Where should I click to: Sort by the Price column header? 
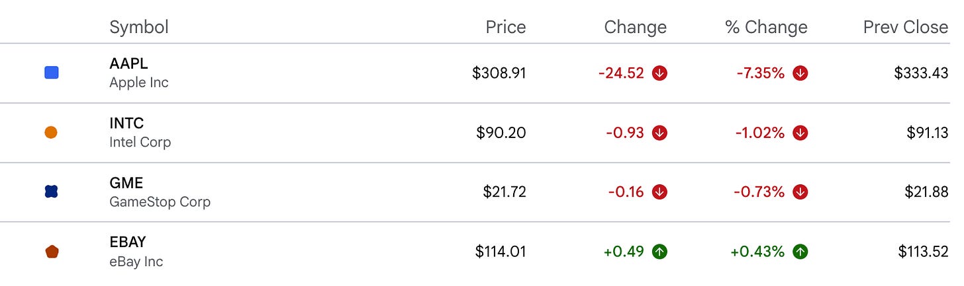click(506, 27)
